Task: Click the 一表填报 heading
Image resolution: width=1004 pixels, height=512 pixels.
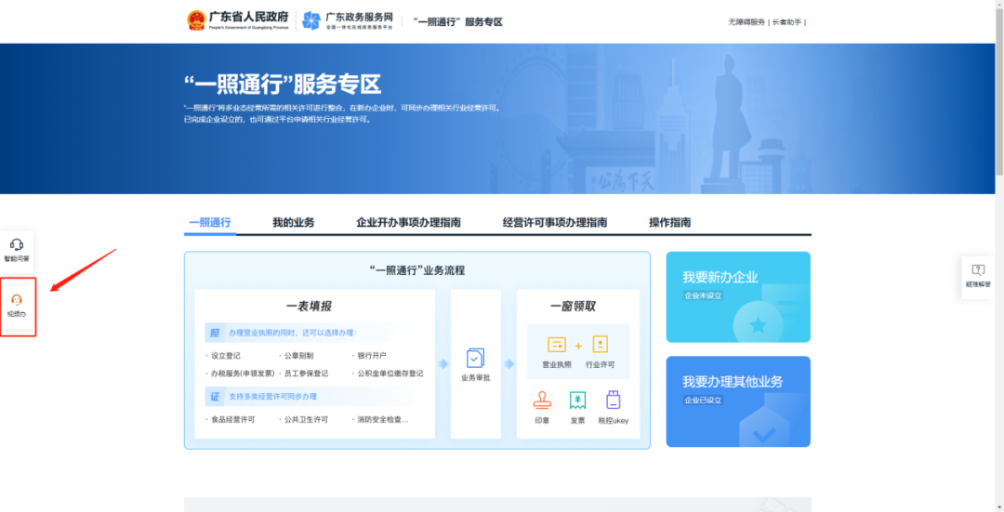Action: [x=309, y=307]
